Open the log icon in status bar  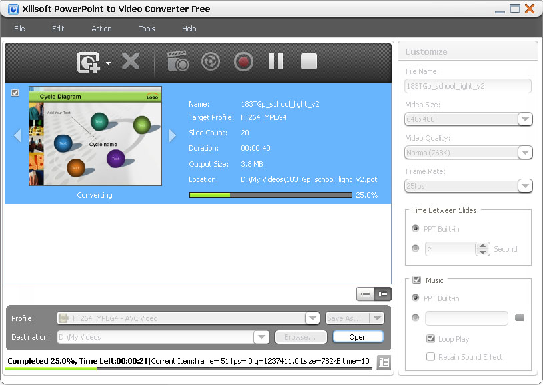(383, 362)
